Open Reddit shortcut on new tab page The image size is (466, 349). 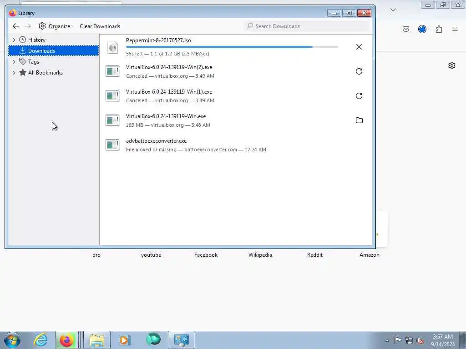(x=315, y=255)
